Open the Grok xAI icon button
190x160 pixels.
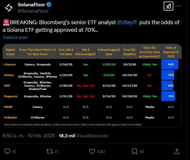[x=169, y=6]
